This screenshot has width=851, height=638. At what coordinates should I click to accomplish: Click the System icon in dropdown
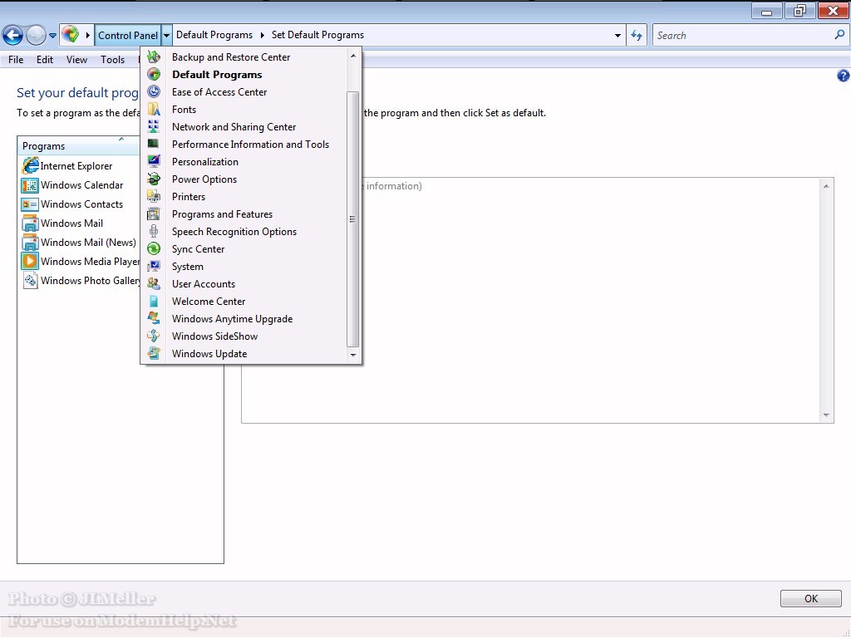[154, 266]
